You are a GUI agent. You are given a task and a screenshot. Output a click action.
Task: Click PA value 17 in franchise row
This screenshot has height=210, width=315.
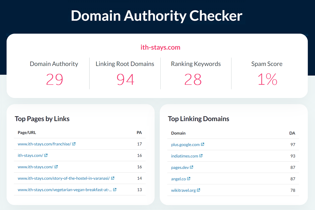click(x=139, y=144)
